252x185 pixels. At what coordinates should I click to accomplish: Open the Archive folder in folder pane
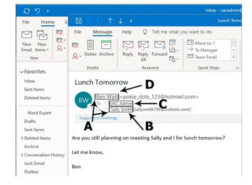(32, 146)
